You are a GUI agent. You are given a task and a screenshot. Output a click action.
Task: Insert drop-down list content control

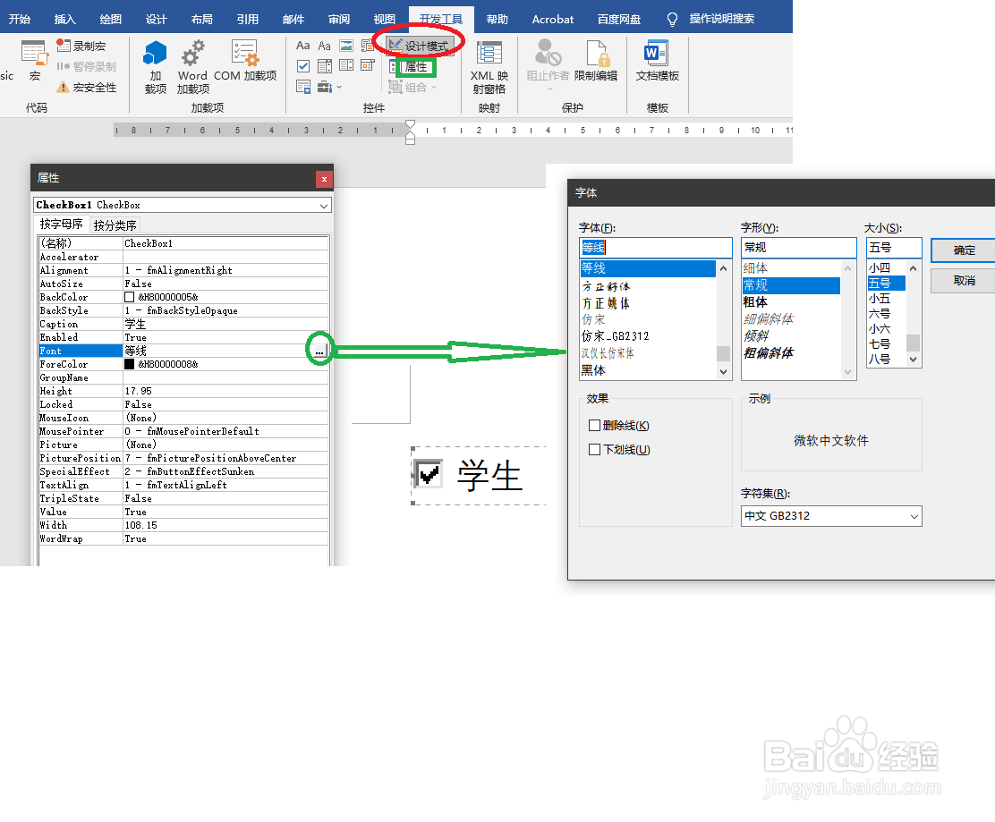point(346,66)
